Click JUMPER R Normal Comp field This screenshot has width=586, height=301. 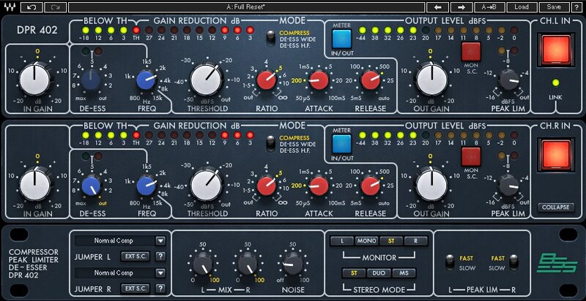(114, 273)
